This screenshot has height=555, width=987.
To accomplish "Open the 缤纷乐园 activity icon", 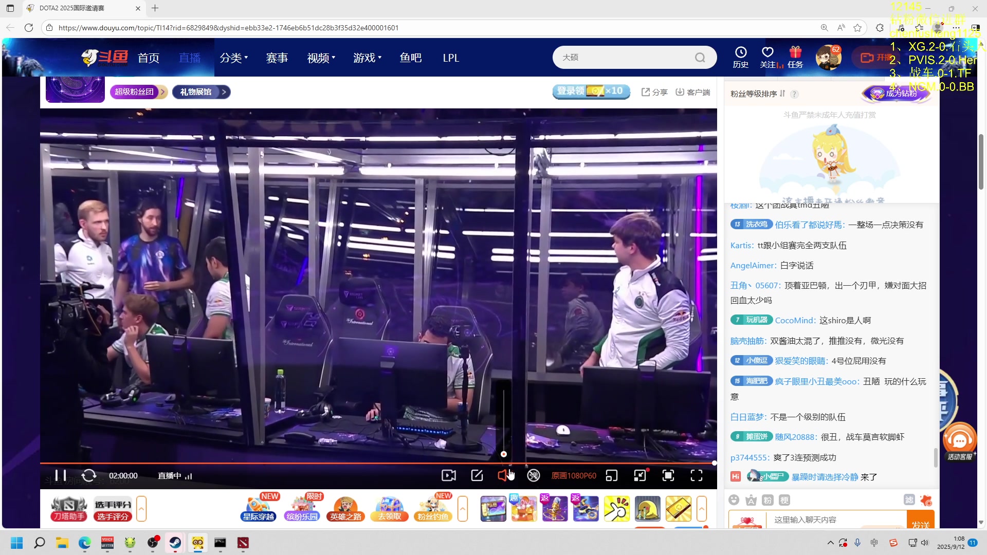I will pos(302,508).
